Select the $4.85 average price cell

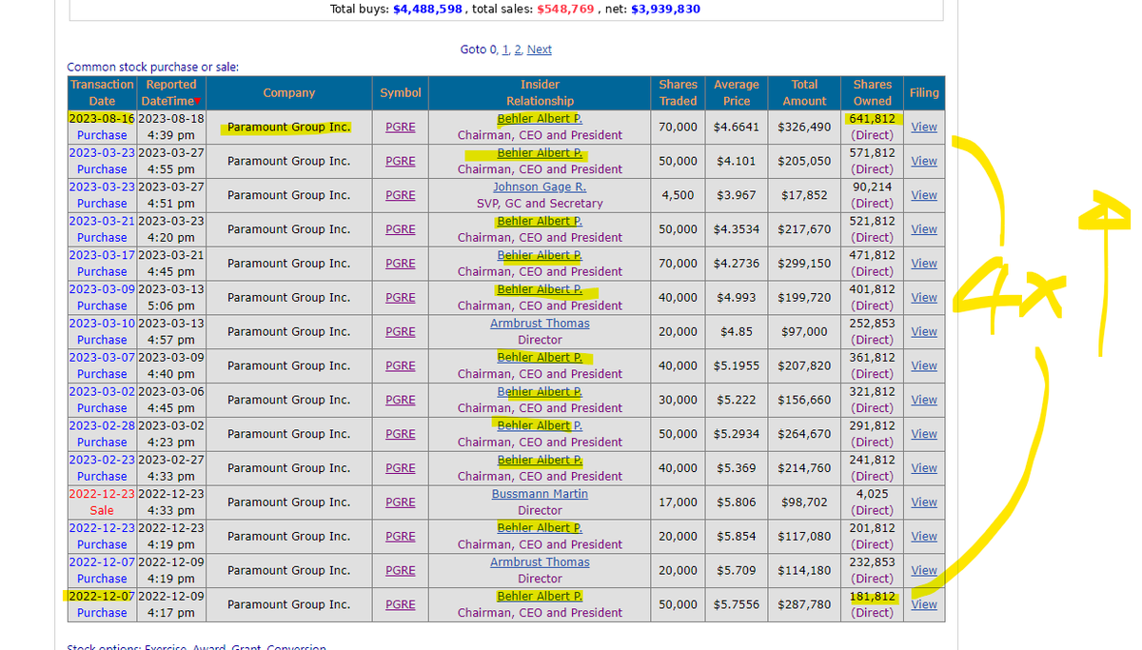(x=737, y=331)
